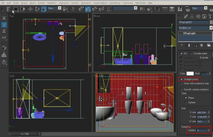
Task: Click the Exclude button
Action: click(204, 58)
